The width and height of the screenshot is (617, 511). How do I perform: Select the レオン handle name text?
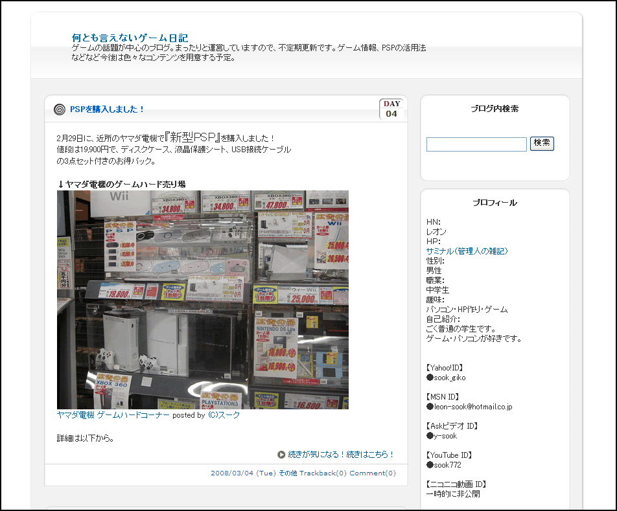pyautogui.click(x=436, y=232)
